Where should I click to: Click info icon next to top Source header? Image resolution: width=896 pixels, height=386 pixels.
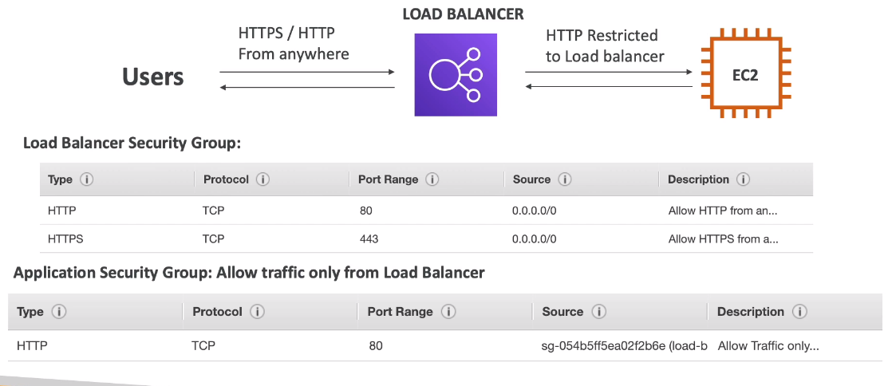coord(565,179)
